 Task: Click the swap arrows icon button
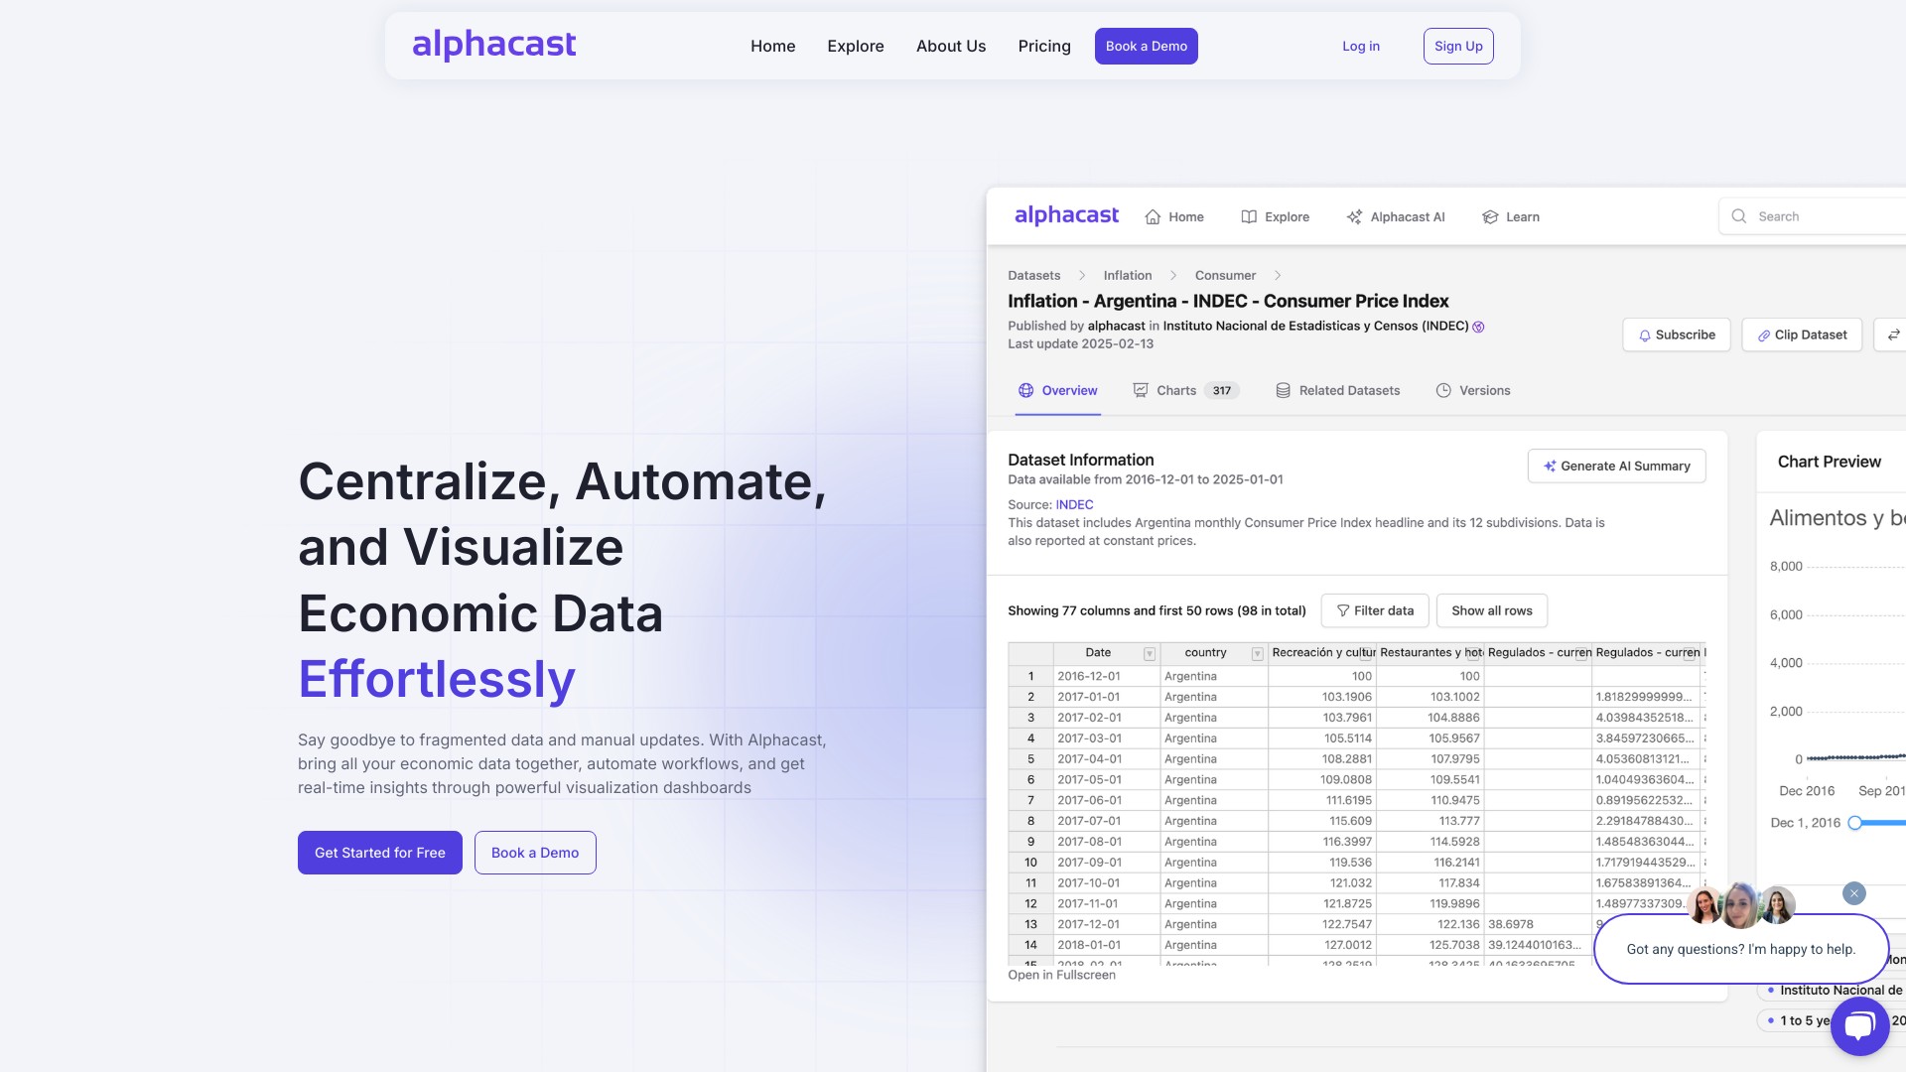pyautogui.click(x=1893, y=335)
